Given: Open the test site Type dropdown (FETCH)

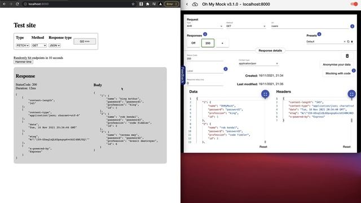Looking at the screenshot, I should tap(23, 45).
